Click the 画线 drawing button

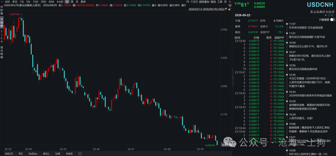[213, 2]
